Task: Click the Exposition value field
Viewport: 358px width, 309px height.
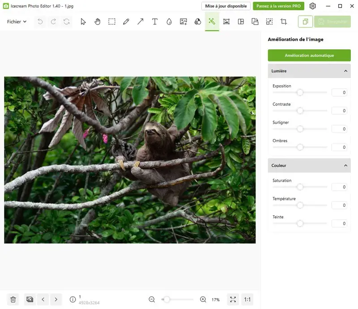Action: [339, 92]
